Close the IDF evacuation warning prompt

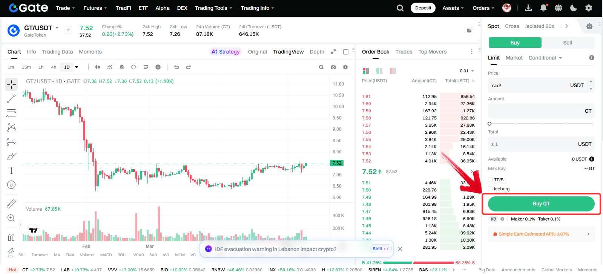[x=400, y=249]
